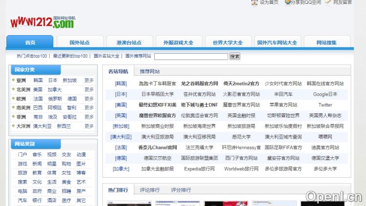
Task: Open the 丰田汽车 link
Action: pos(283,94)
